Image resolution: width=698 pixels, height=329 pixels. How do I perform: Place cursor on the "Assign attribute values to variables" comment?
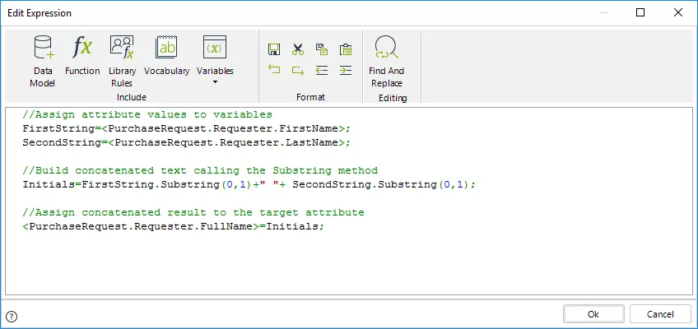coord(147,114)
